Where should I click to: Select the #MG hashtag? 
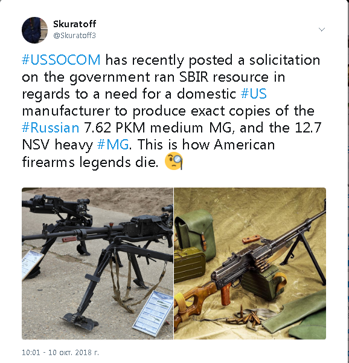point(113,145)
